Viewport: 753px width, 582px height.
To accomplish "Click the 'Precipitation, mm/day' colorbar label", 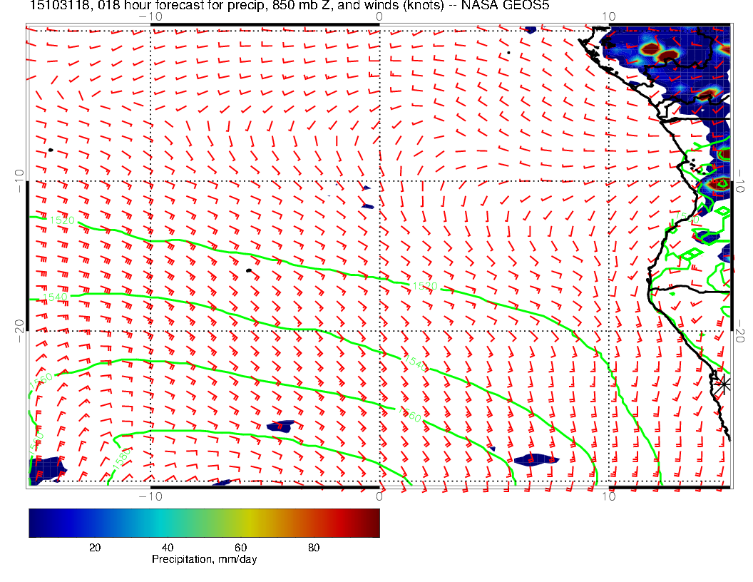I will [204, 560].
